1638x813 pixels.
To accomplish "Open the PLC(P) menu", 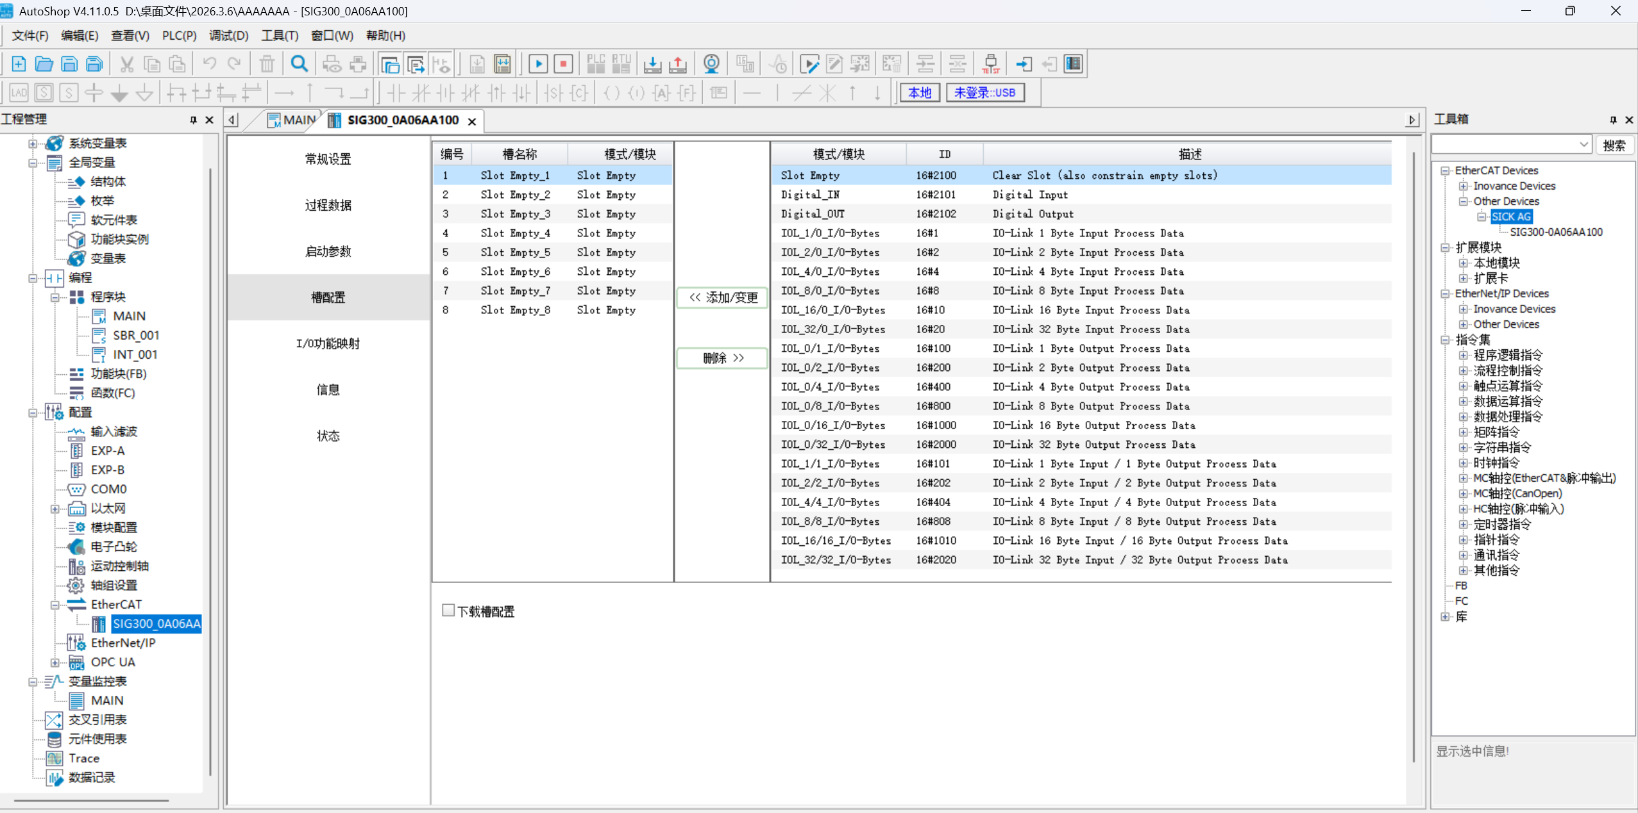I will (x=179, y=36).
